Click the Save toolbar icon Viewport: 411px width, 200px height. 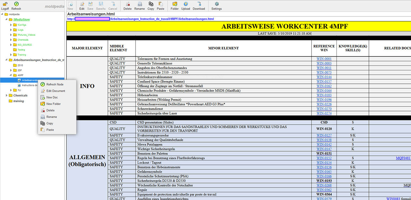[x=90, y=4]
